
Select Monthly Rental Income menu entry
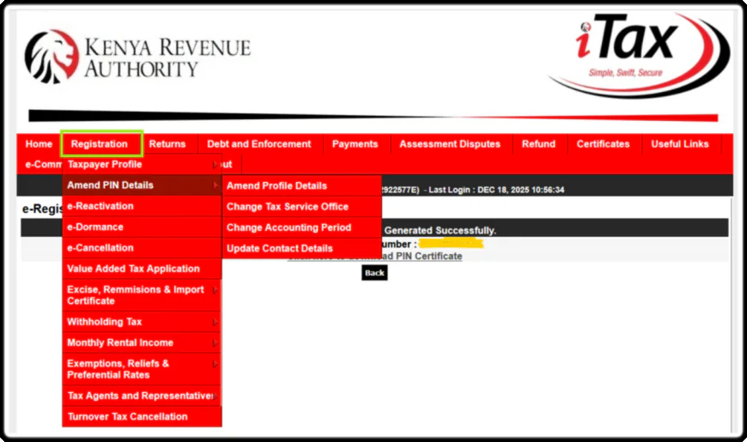(142, 343)
